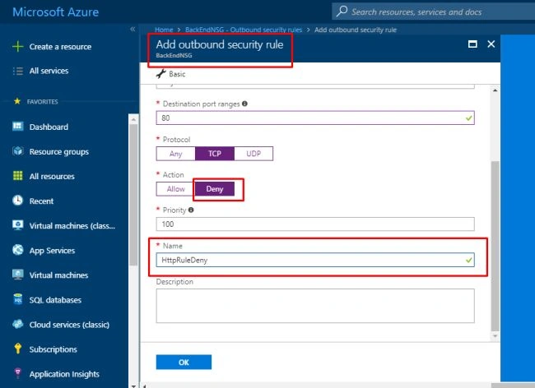Open SQL databases from favorites
Image resolution: width=535 pixels, height=388 pixels.
pos(55,300)
